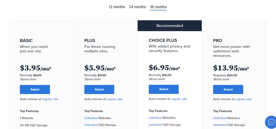Choose the PLUS plan Select button
The image size is (276, 129).
coord(99,89)
